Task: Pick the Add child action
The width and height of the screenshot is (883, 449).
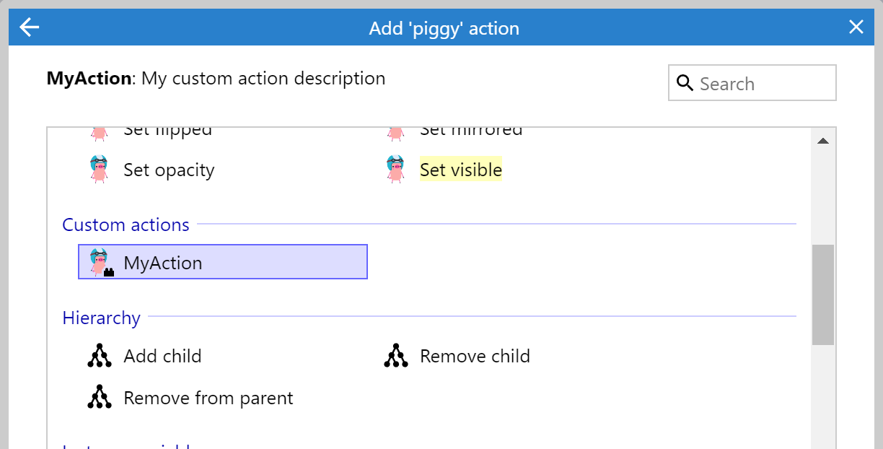Action: [162, 355]
